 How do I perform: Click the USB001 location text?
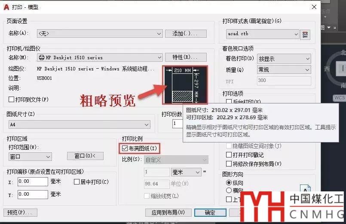[x=44, y=78]
